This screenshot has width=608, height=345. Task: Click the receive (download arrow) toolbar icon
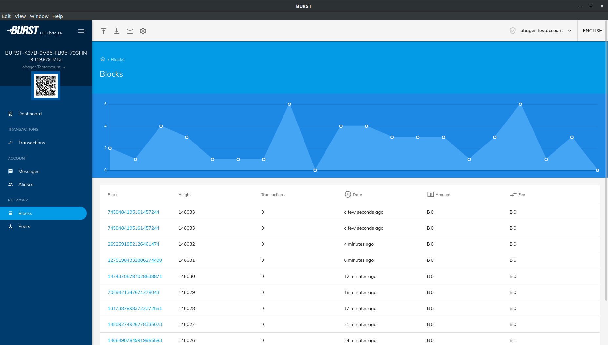(117, 31)
